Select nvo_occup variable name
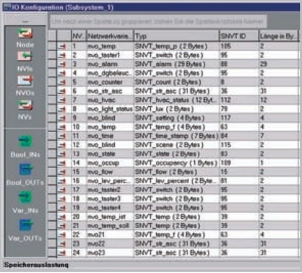The height and width of the screenshot is (273, 302). [103, 163]
